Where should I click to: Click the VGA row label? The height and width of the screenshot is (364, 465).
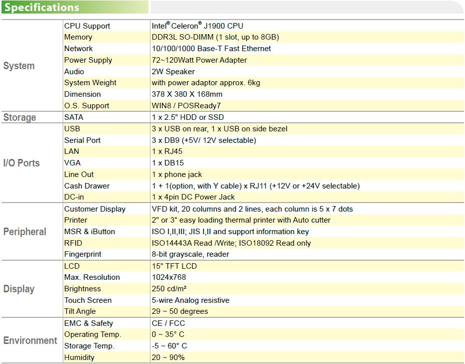point(72,163)
